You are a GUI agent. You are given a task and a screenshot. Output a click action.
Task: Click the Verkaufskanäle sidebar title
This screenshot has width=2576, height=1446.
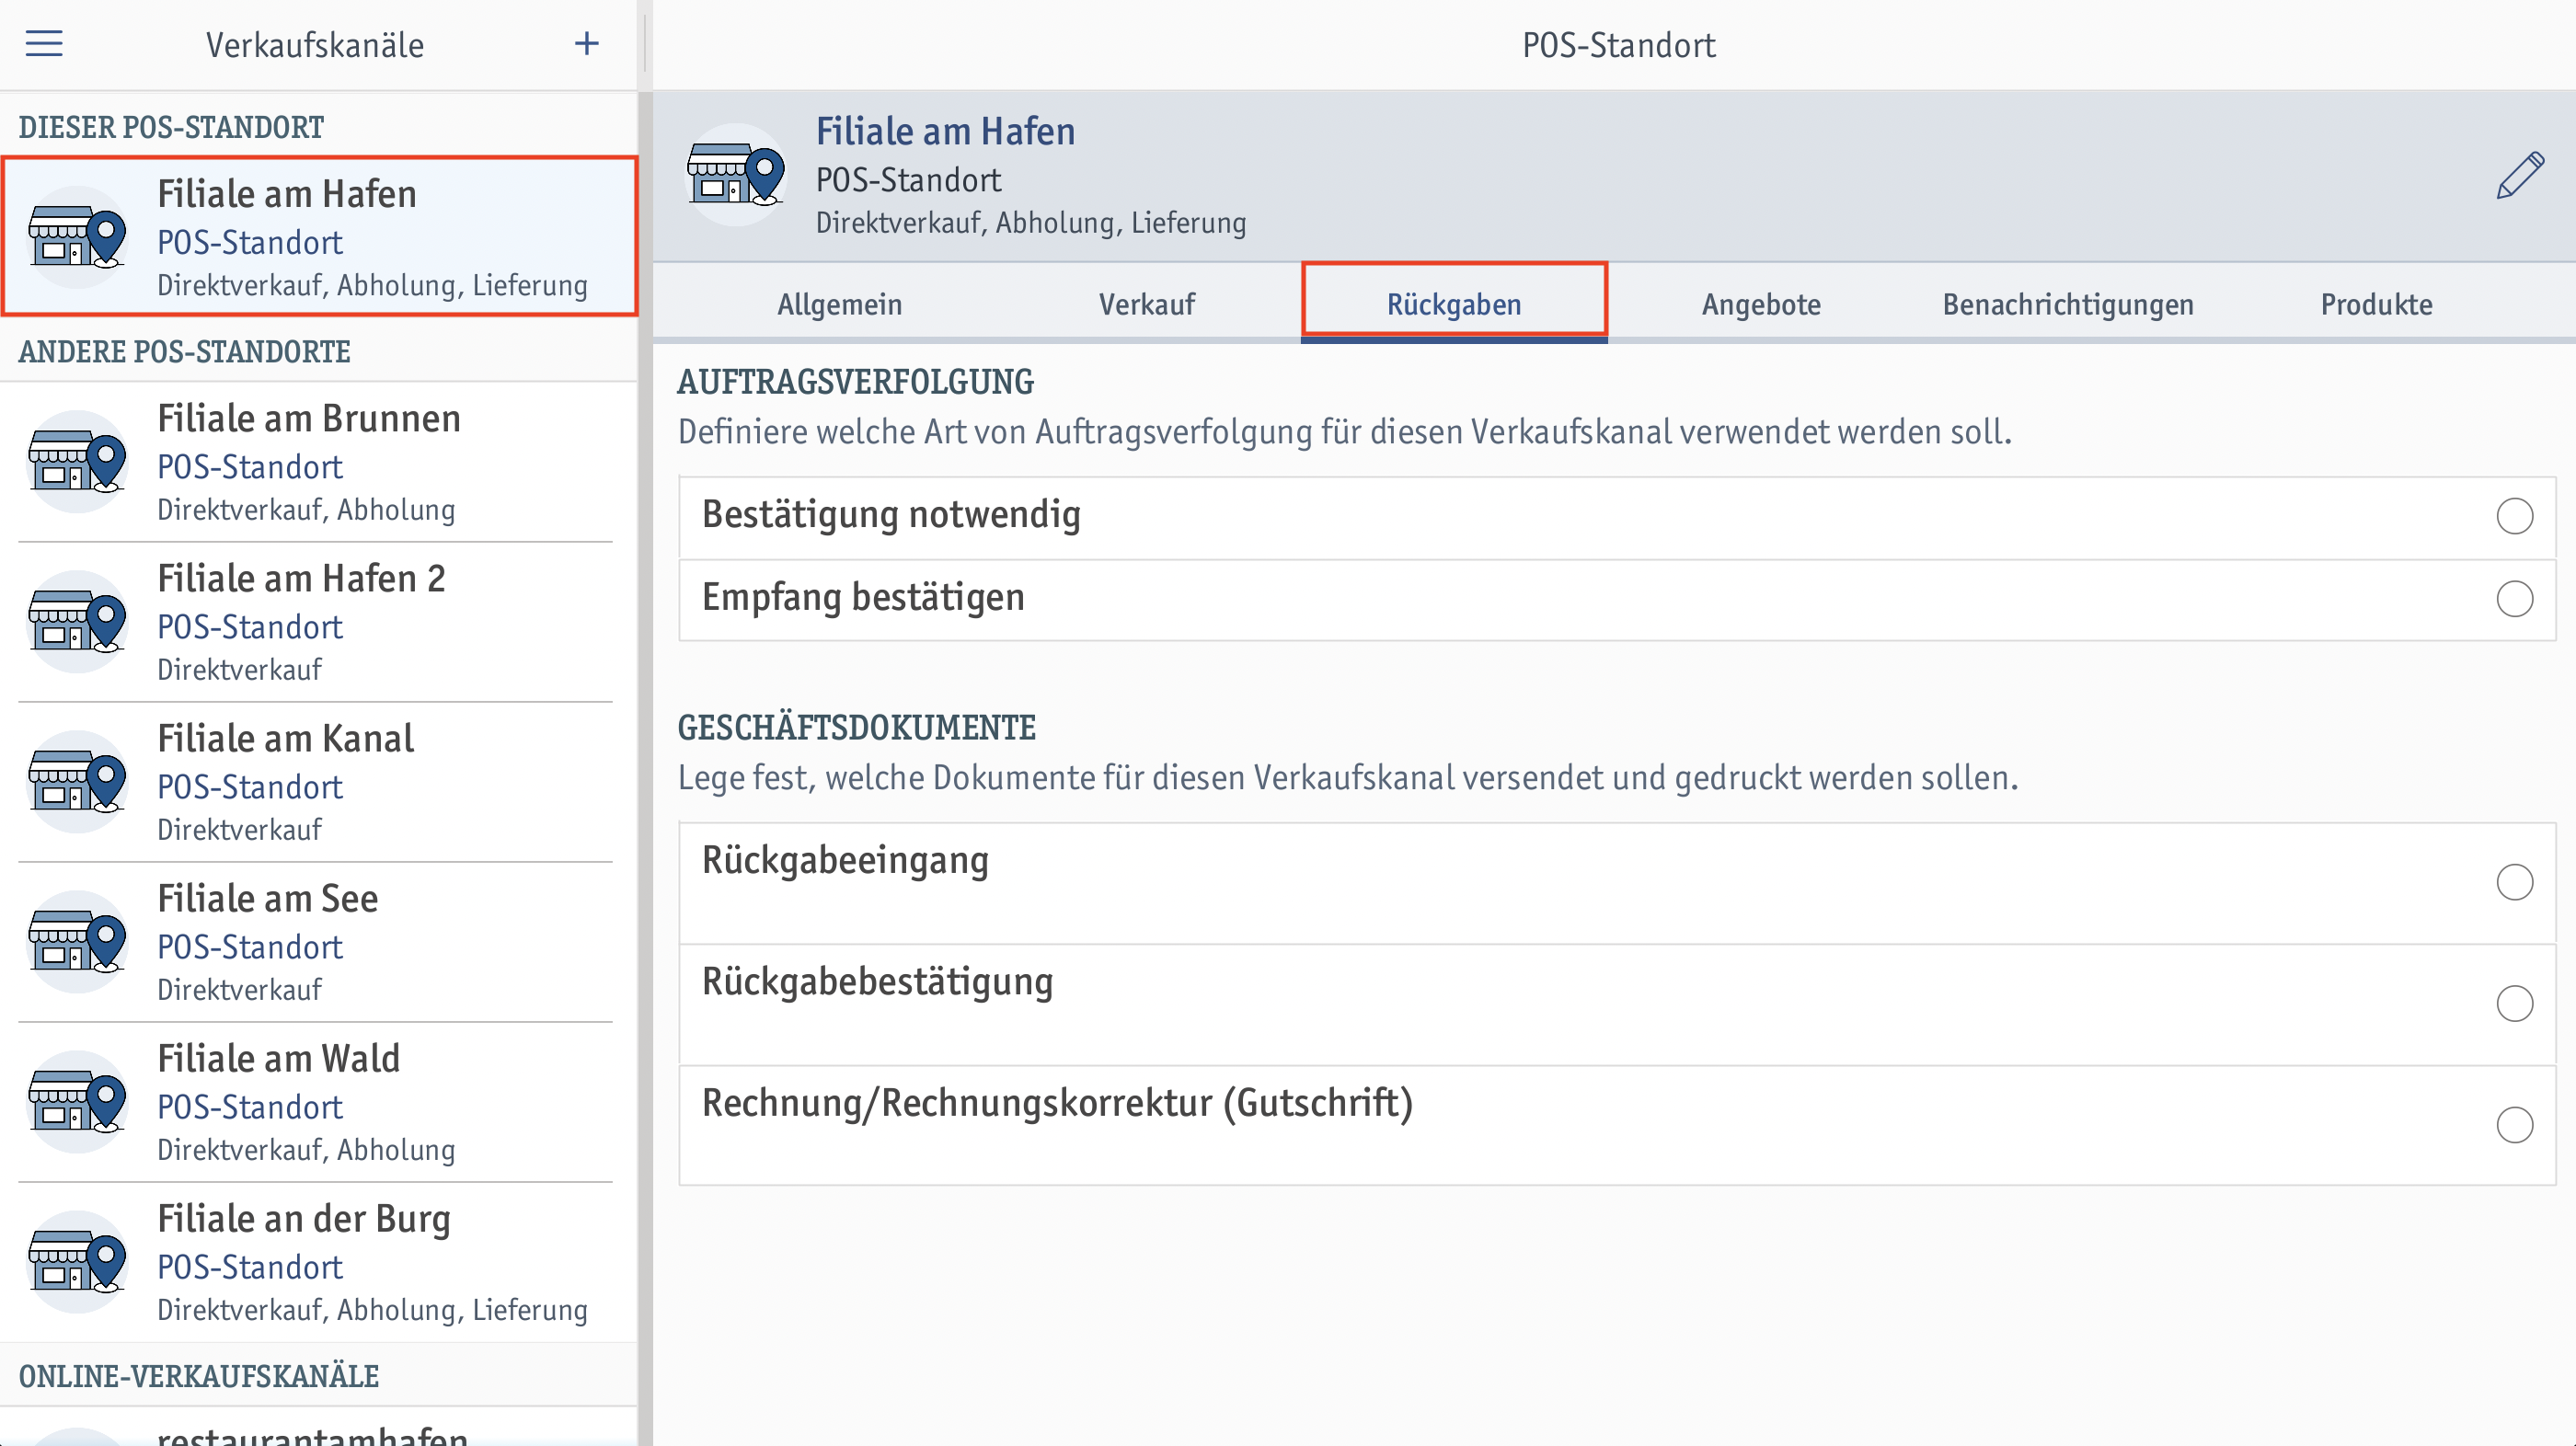click(x=315, y=45)
